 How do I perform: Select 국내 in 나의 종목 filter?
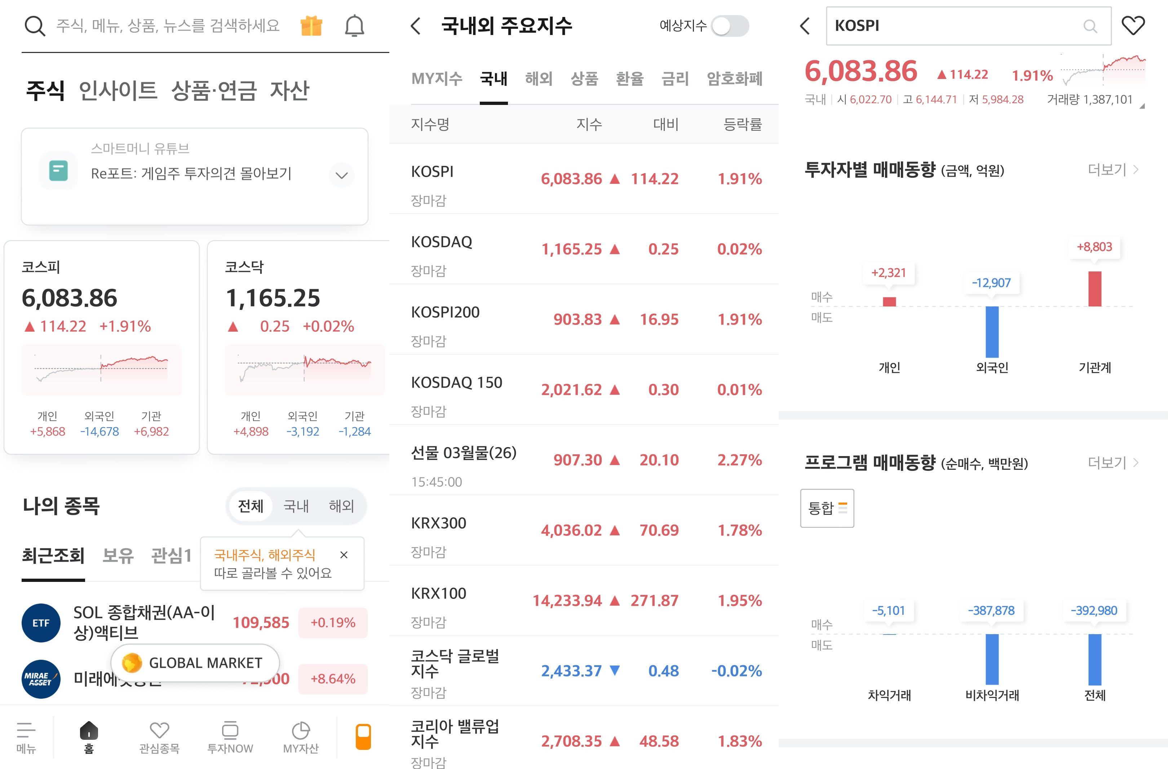point(296,506)
